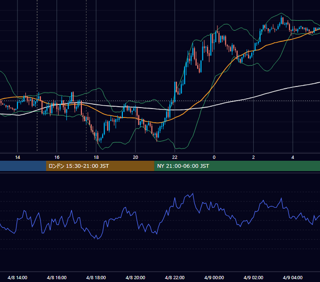This screenshot has height=282, width=320.
Task: Click the 14 hour label on price chart axis
Action: click(17, 157)
